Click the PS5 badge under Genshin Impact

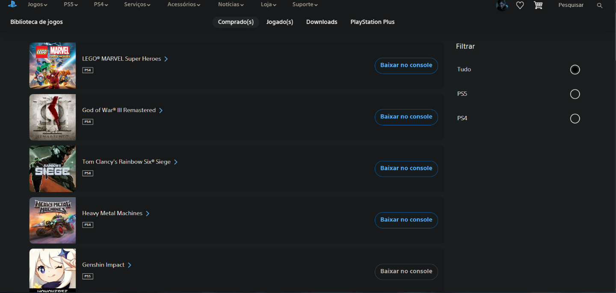(x=88, y=276)
